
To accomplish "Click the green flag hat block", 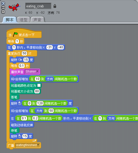I will 24,34.
